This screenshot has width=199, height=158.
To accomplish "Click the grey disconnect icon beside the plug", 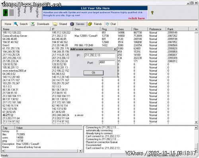I will tap(12, 13).
